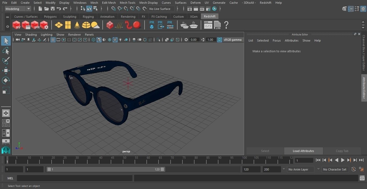
Task: Click the redo arrow icon
Action: 65,9
